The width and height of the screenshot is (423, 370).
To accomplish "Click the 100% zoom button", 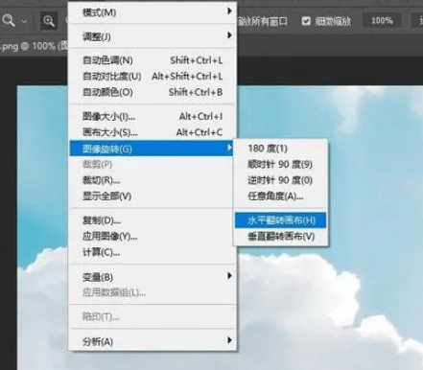I will point(382,21).
